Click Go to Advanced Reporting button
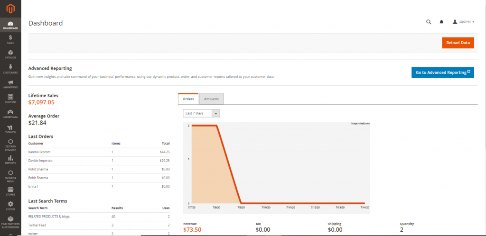 [x=442, y=73]
